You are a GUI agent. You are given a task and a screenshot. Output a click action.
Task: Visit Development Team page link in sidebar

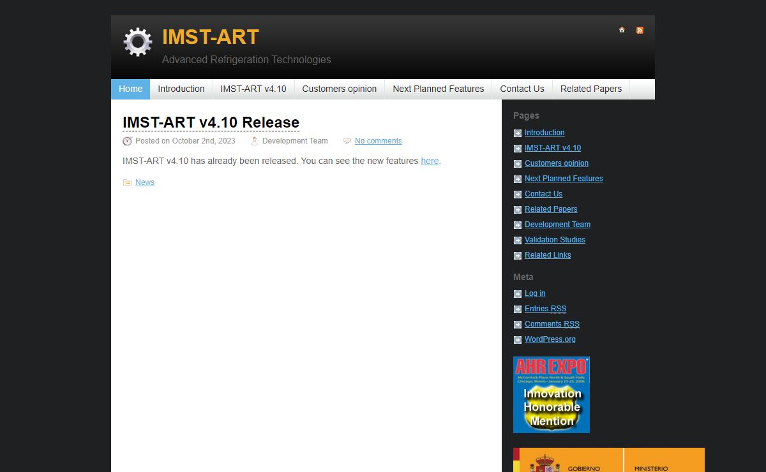tap(557, 225)
